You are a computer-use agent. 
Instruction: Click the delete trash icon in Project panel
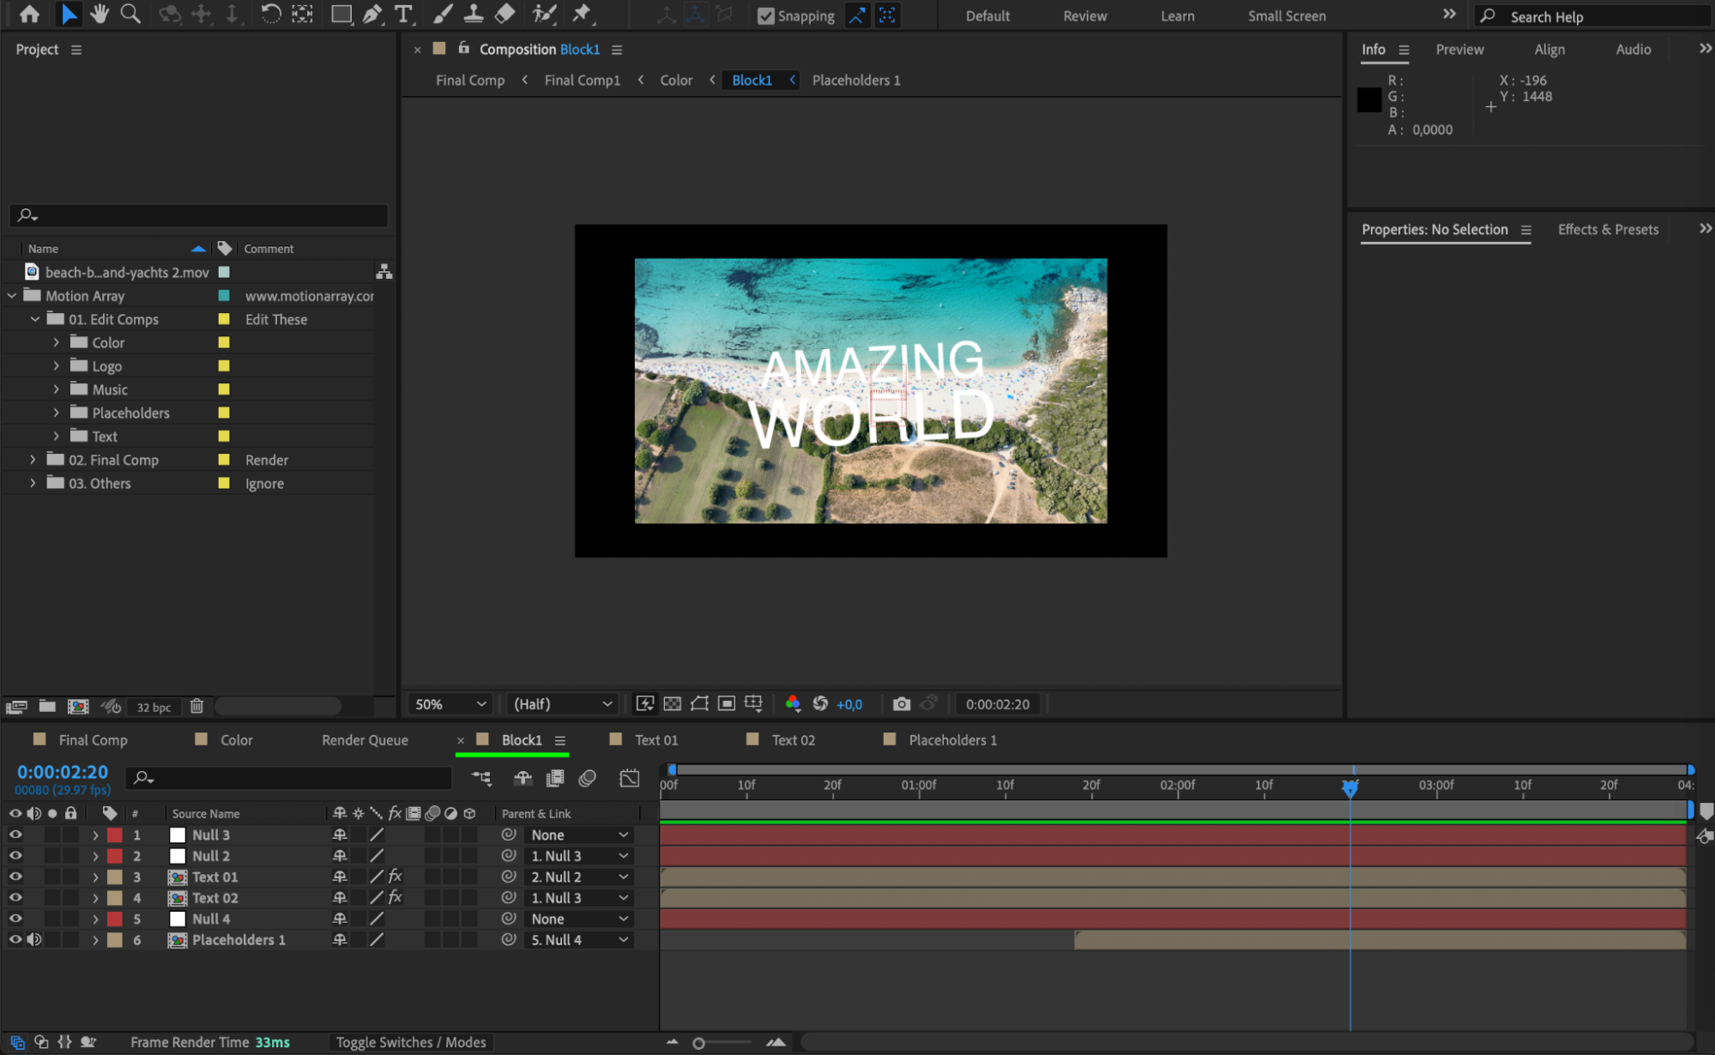196,707
